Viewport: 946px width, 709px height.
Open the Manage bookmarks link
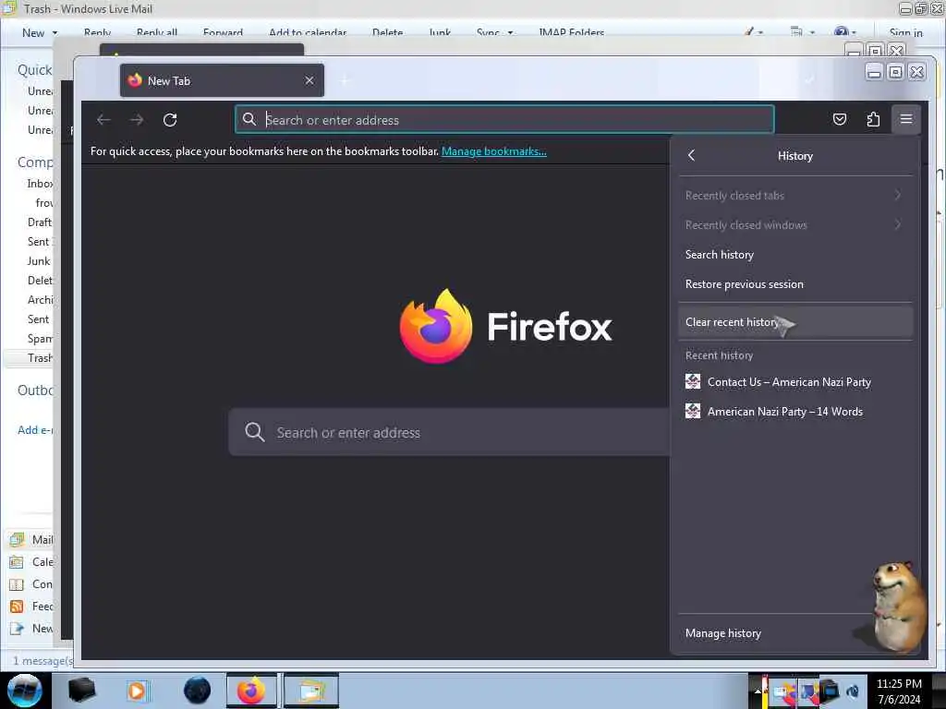[494, 151]
